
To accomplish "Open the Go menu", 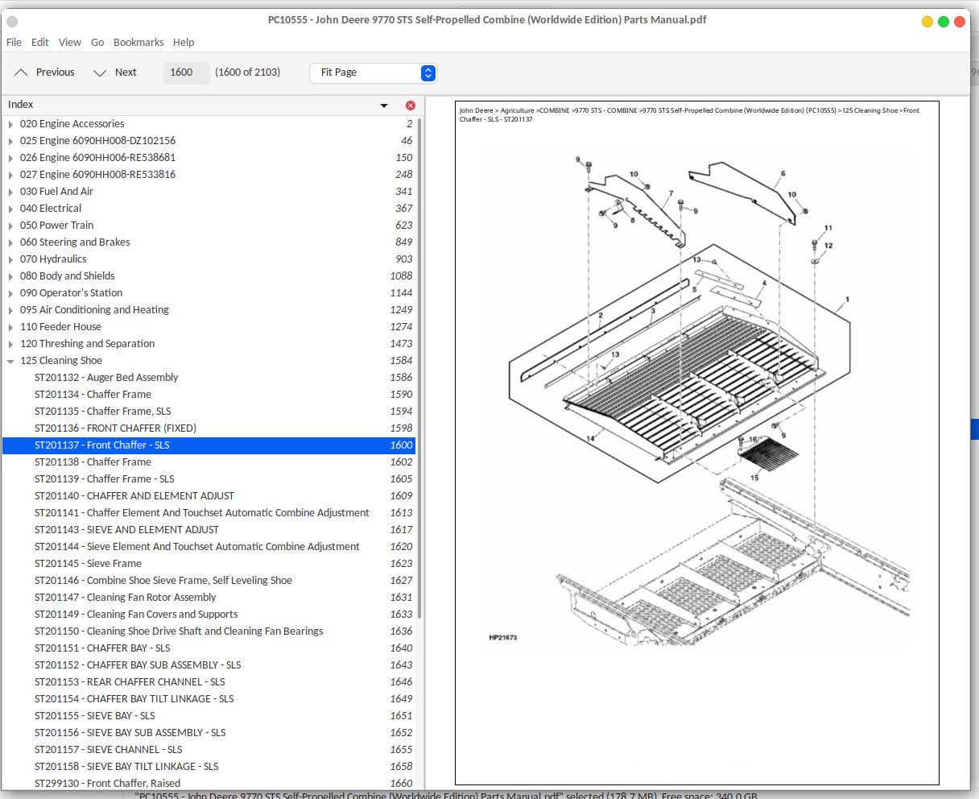I will coord(97,42).
